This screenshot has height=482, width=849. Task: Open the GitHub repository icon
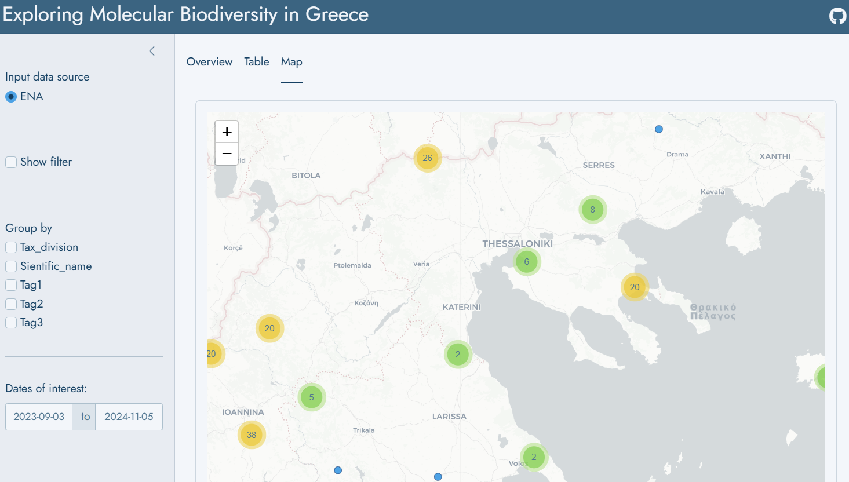click(x=837, y=16)
